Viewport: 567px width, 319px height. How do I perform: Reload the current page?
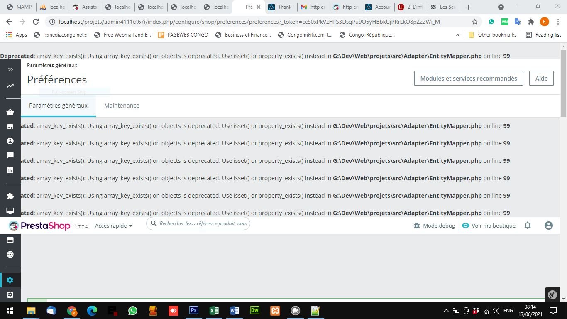(x=36, y=22)
